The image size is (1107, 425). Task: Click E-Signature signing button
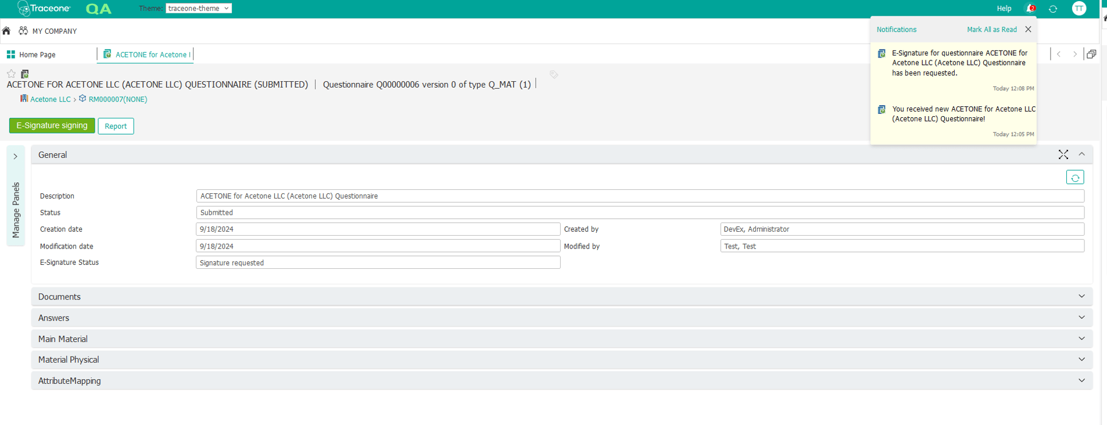pyautogui.click(x=52, y=125)
